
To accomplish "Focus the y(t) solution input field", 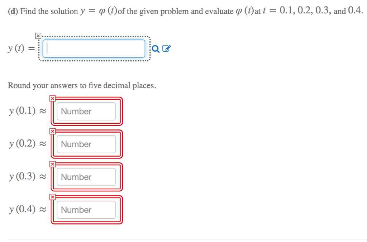I will [94, 48].
